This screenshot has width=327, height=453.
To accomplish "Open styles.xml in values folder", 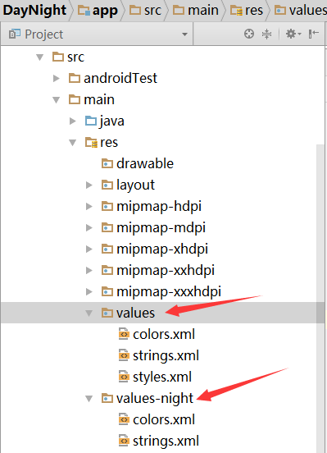I will (155, 377).
